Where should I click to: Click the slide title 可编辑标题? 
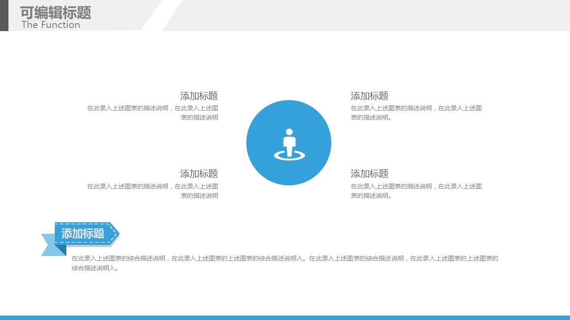pyautogui.click(x=56, y=12)
